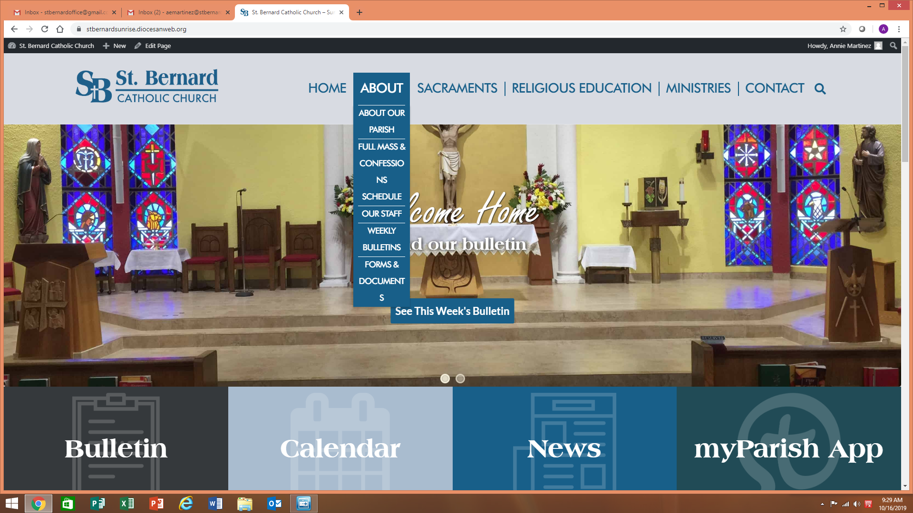Image resolution: width=913 pixels, height=513 pixels.
Task: Open the New content admin dropdown
Action: [x=115, y=46]
